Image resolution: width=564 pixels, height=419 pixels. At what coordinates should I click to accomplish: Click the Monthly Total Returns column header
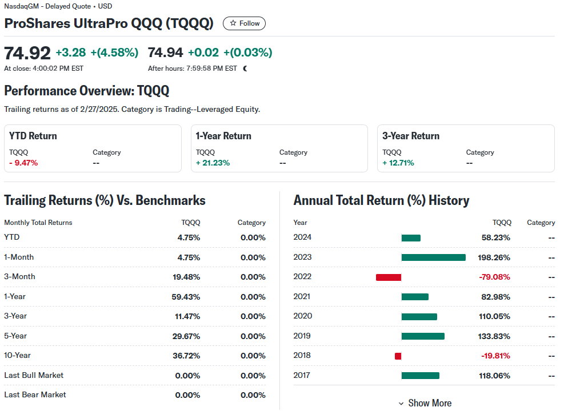tap(38, 223)
